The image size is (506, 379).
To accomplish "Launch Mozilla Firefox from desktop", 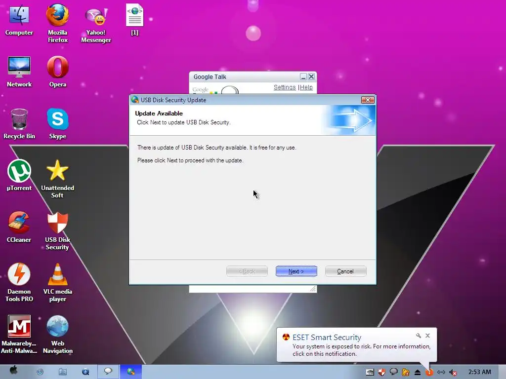I will (x=57, y=23).
